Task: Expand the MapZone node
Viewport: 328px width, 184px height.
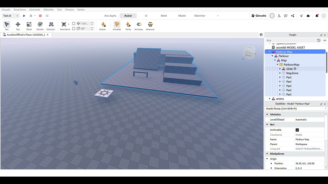Action: 280,73
